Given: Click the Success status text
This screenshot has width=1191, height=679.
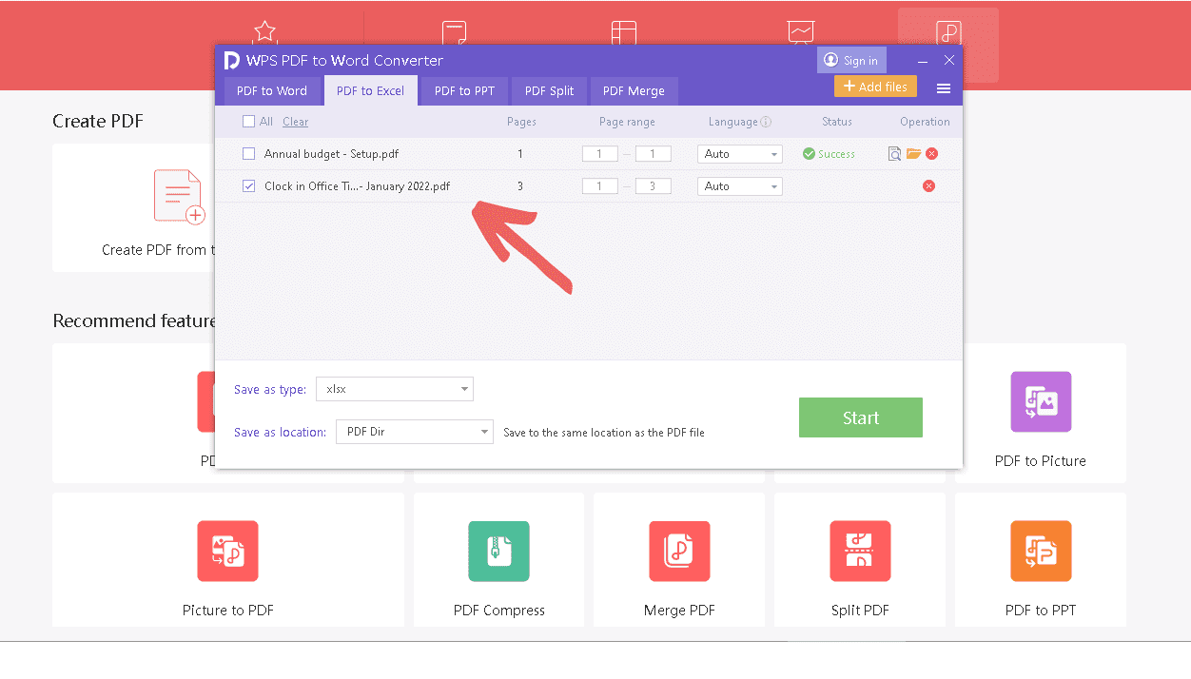Looking at the screenshot, I should tap(837, 154).
